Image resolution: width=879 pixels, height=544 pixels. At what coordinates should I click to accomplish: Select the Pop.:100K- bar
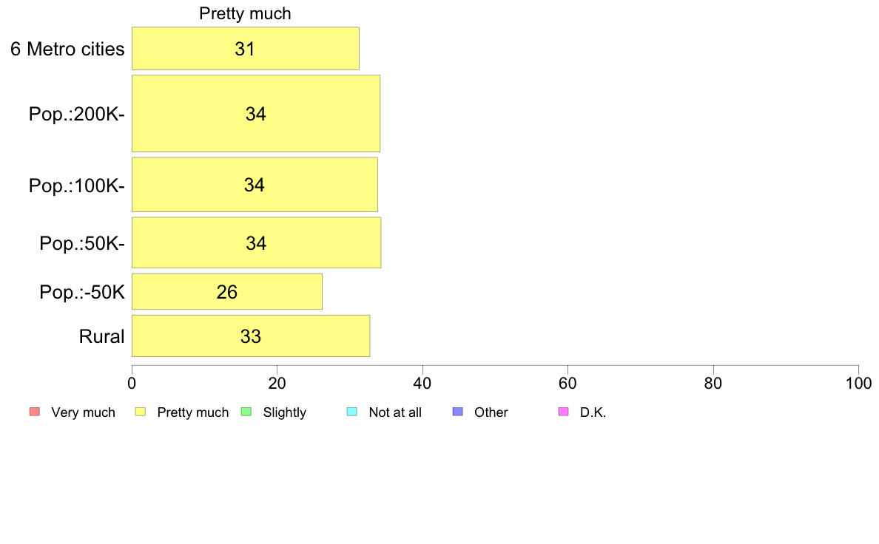255,185
